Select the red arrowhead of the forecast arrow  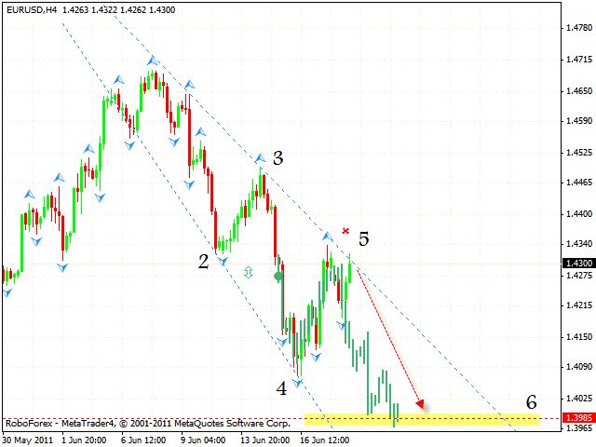tap(421, 404)
